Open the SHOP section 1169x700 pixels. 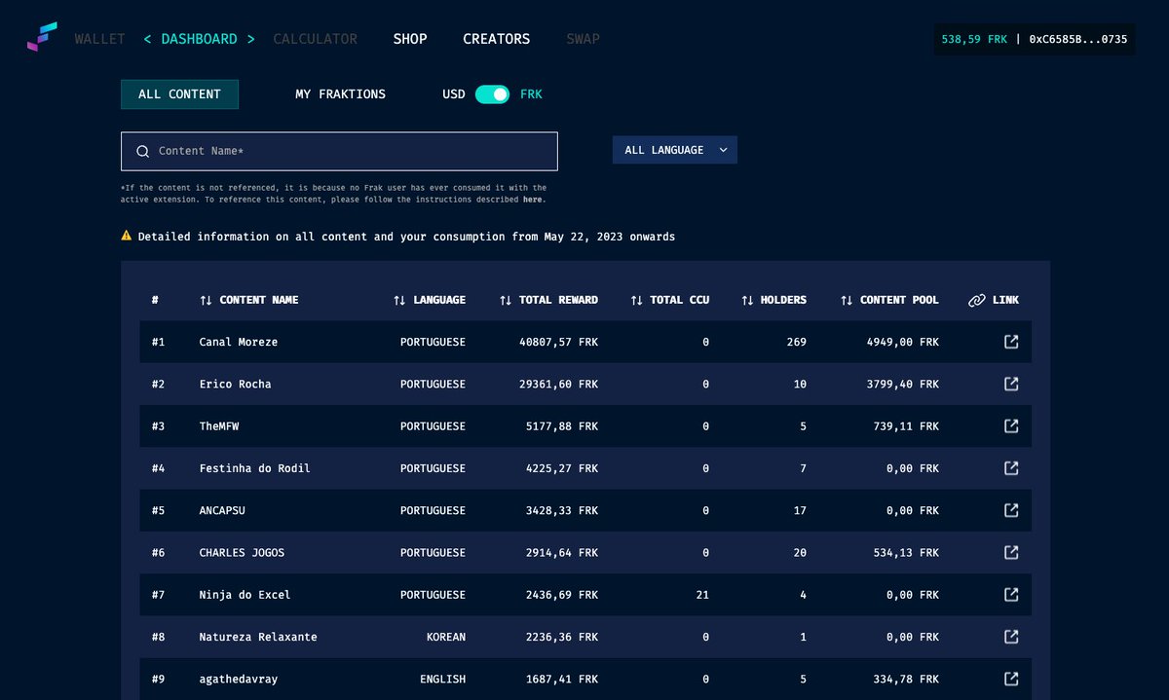tap(409, 39)
